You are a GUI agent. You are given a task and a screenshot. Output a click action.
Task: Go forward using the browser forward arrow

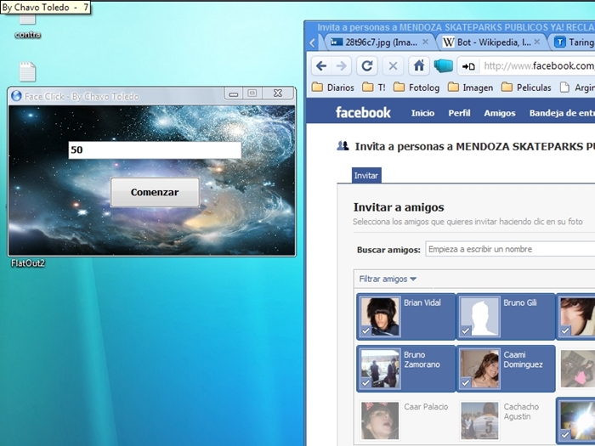click(x=342, y=66)
